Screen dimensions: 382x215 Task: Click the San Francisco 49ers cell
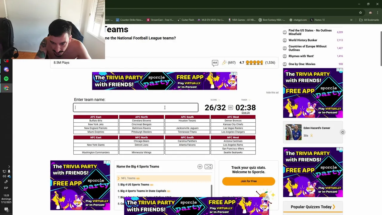click(x=233, y=149)
